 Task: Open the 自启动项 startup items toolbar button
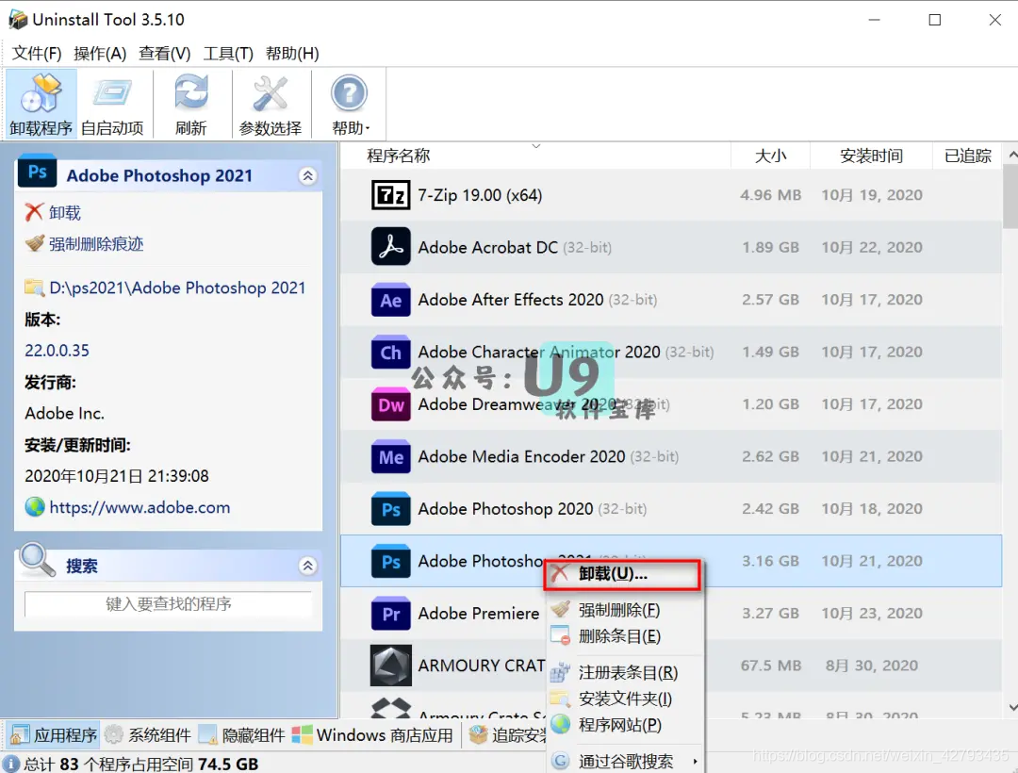point(112,104)
